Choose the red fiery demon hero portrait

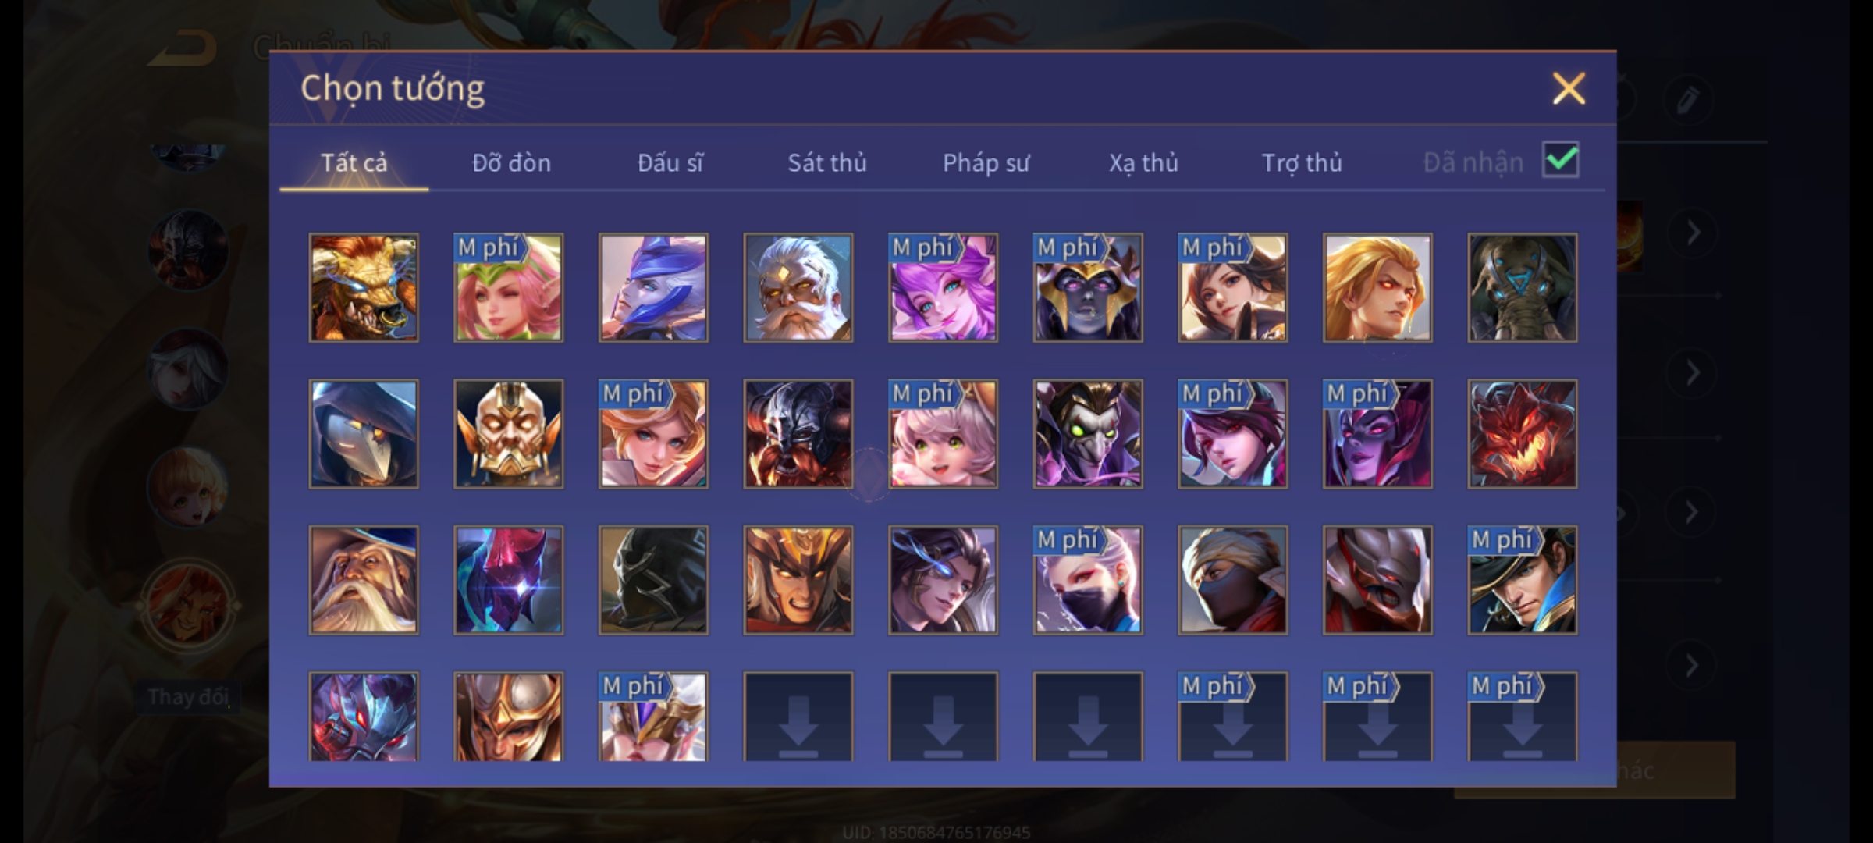click(1522, 434)
